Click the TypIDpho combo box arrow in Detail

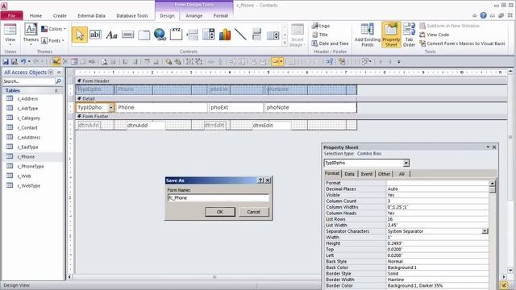pos(111,107)
